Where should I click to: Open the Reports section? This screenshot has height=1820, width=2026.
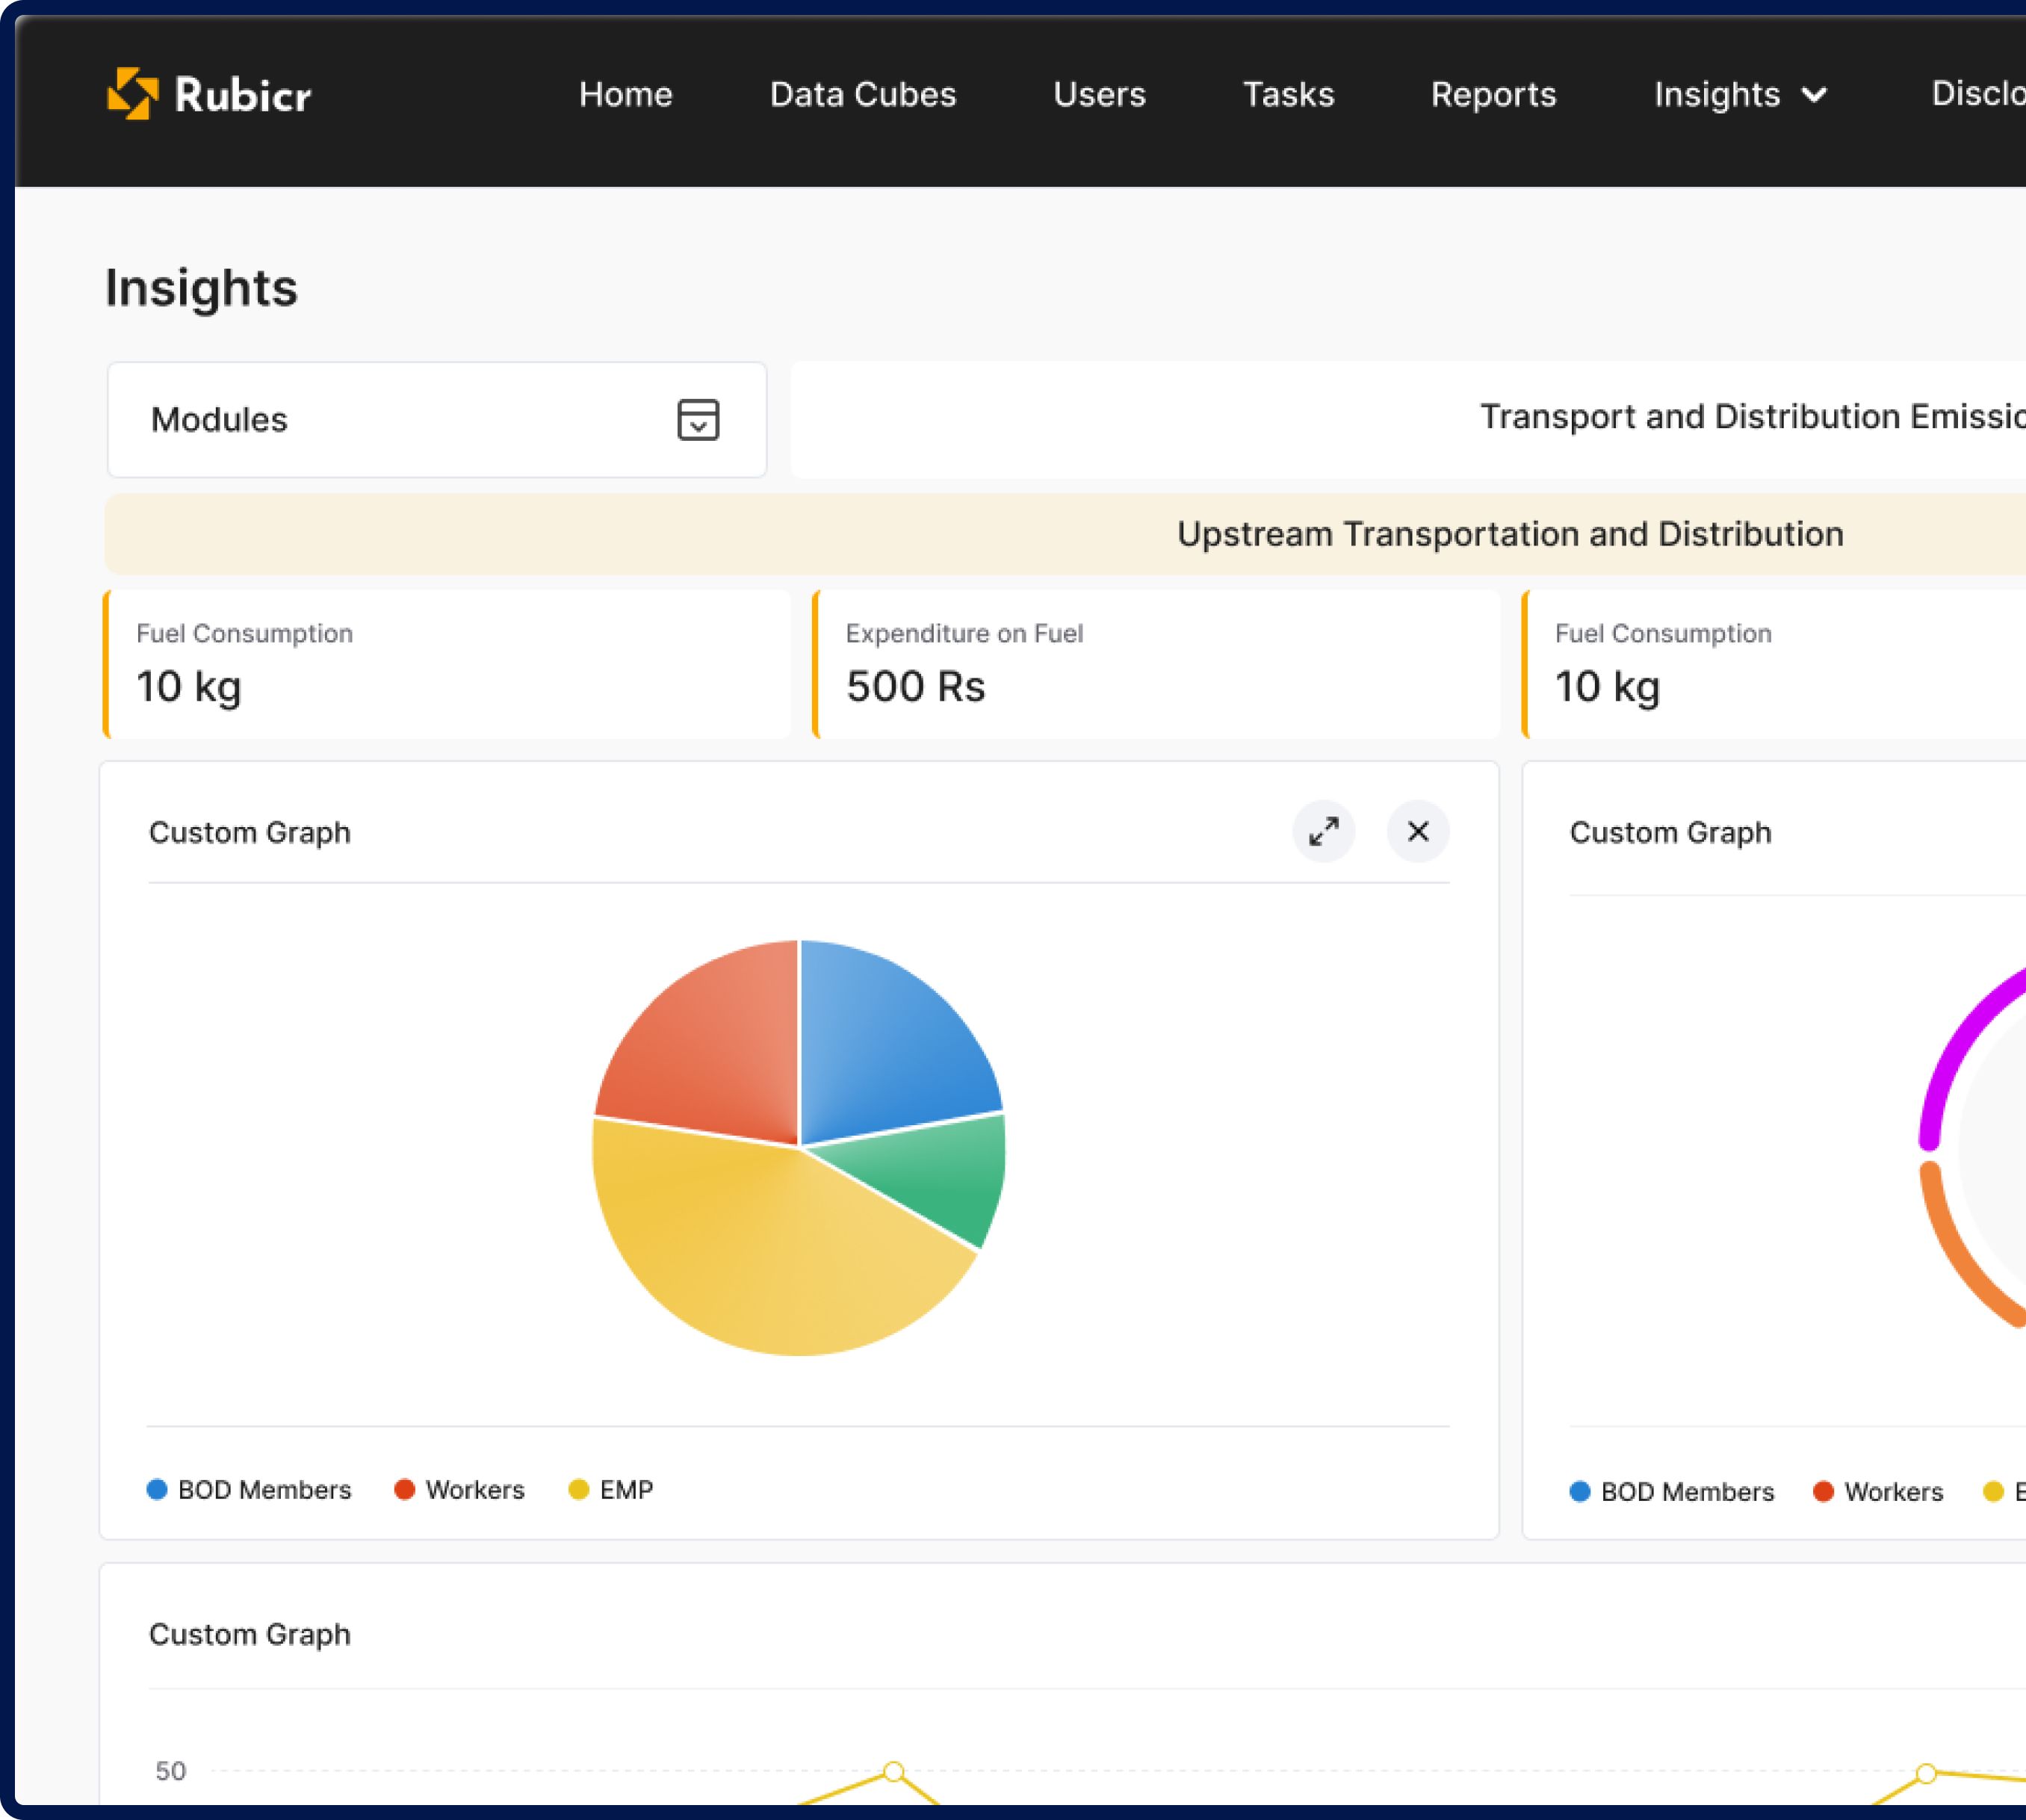[1493, 95]
